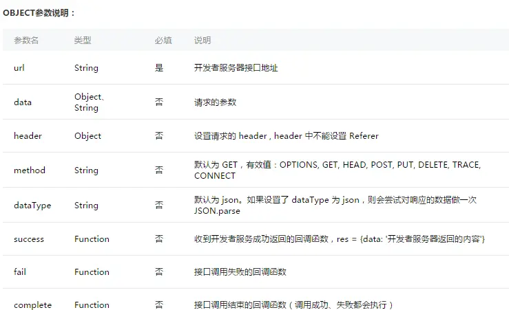Select the description 请求的参数

[x=215, y=102]
